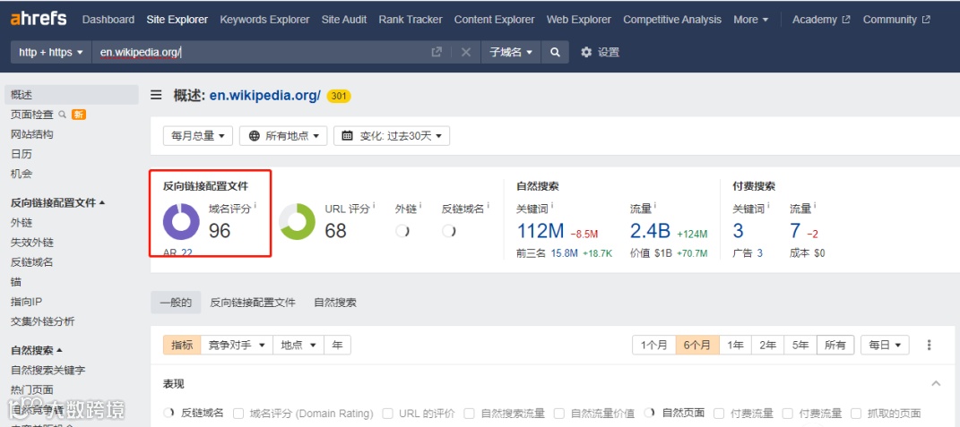The image size is (960, 427).
Task: Open 自然搜索关键字 in the sidebar
Action: tap(48, 370)
